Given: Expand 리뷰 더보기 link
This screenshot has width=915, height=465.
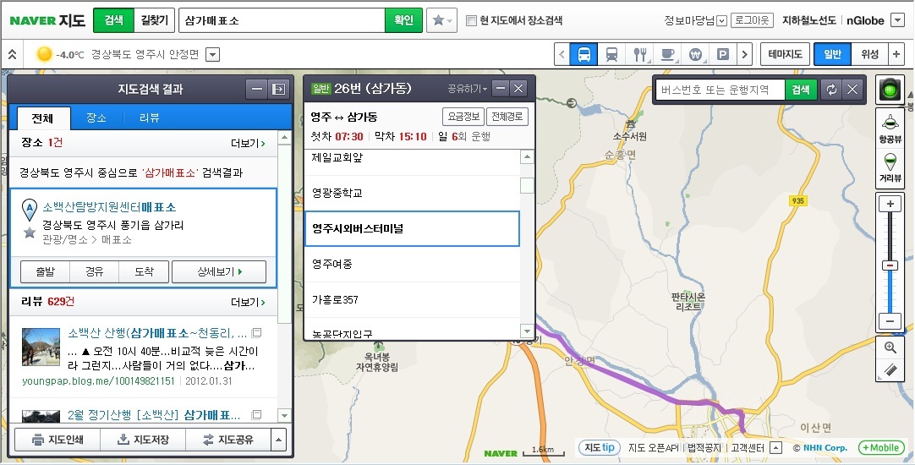Looking at the screenshot, I should [x=248, y=302].
